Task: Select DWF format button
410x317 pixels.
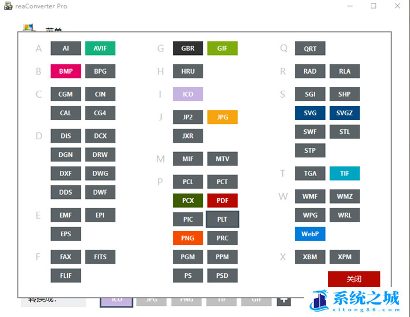Action: (x=100, y=192)
